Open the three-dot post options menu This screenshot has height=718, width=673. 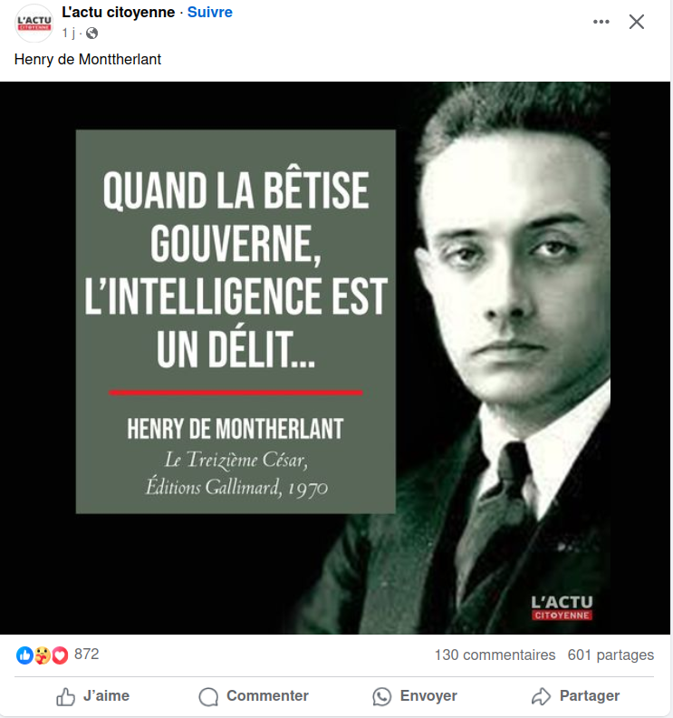click(x=601, y=22)
